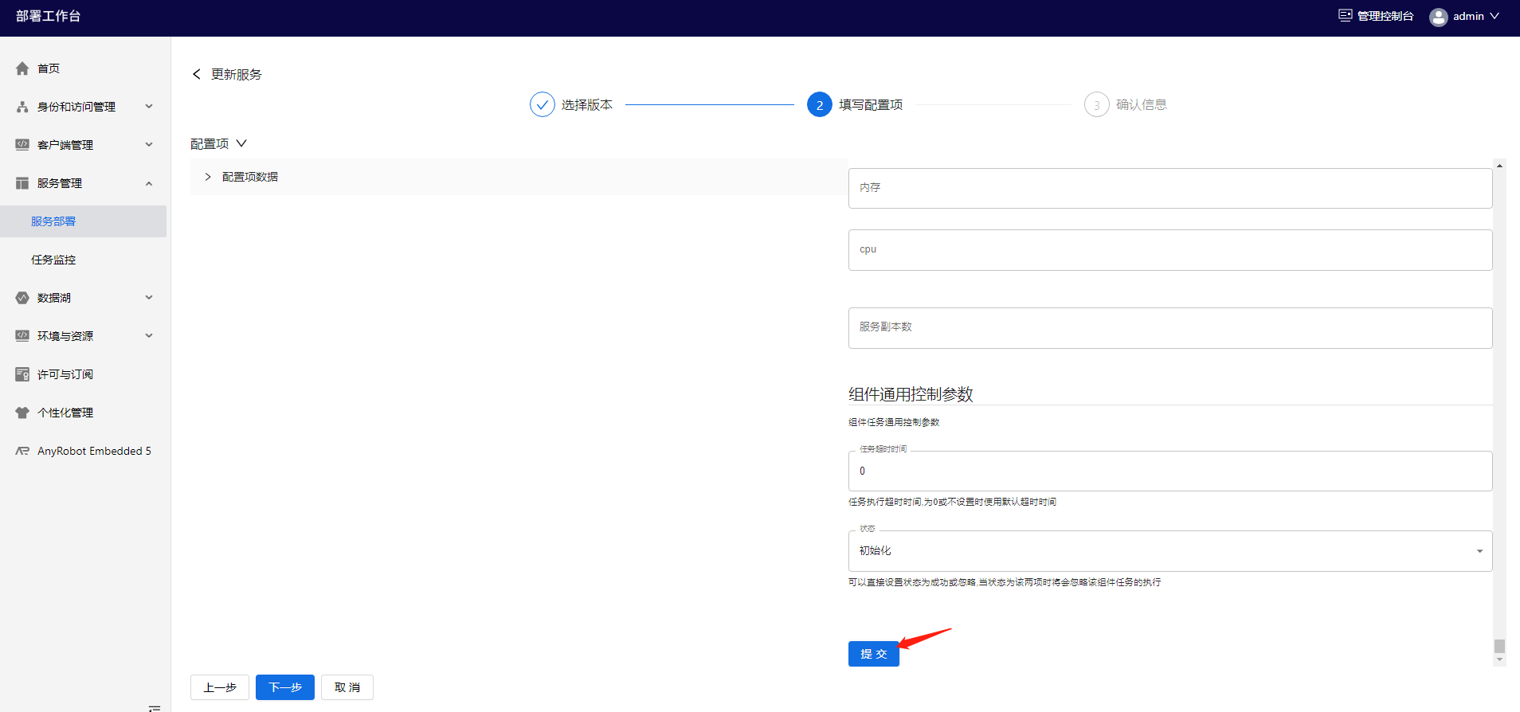Click the 配置项数据 label

click(250, 177)
